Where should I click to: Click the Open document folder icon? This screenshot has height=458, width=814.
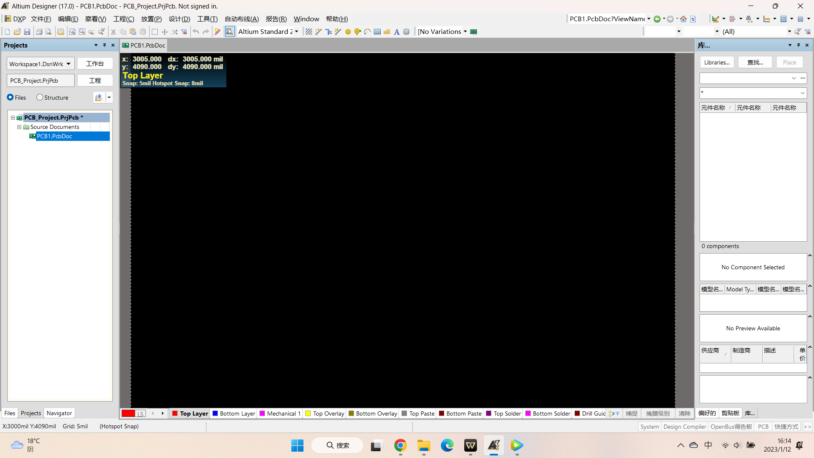point(17,32)
